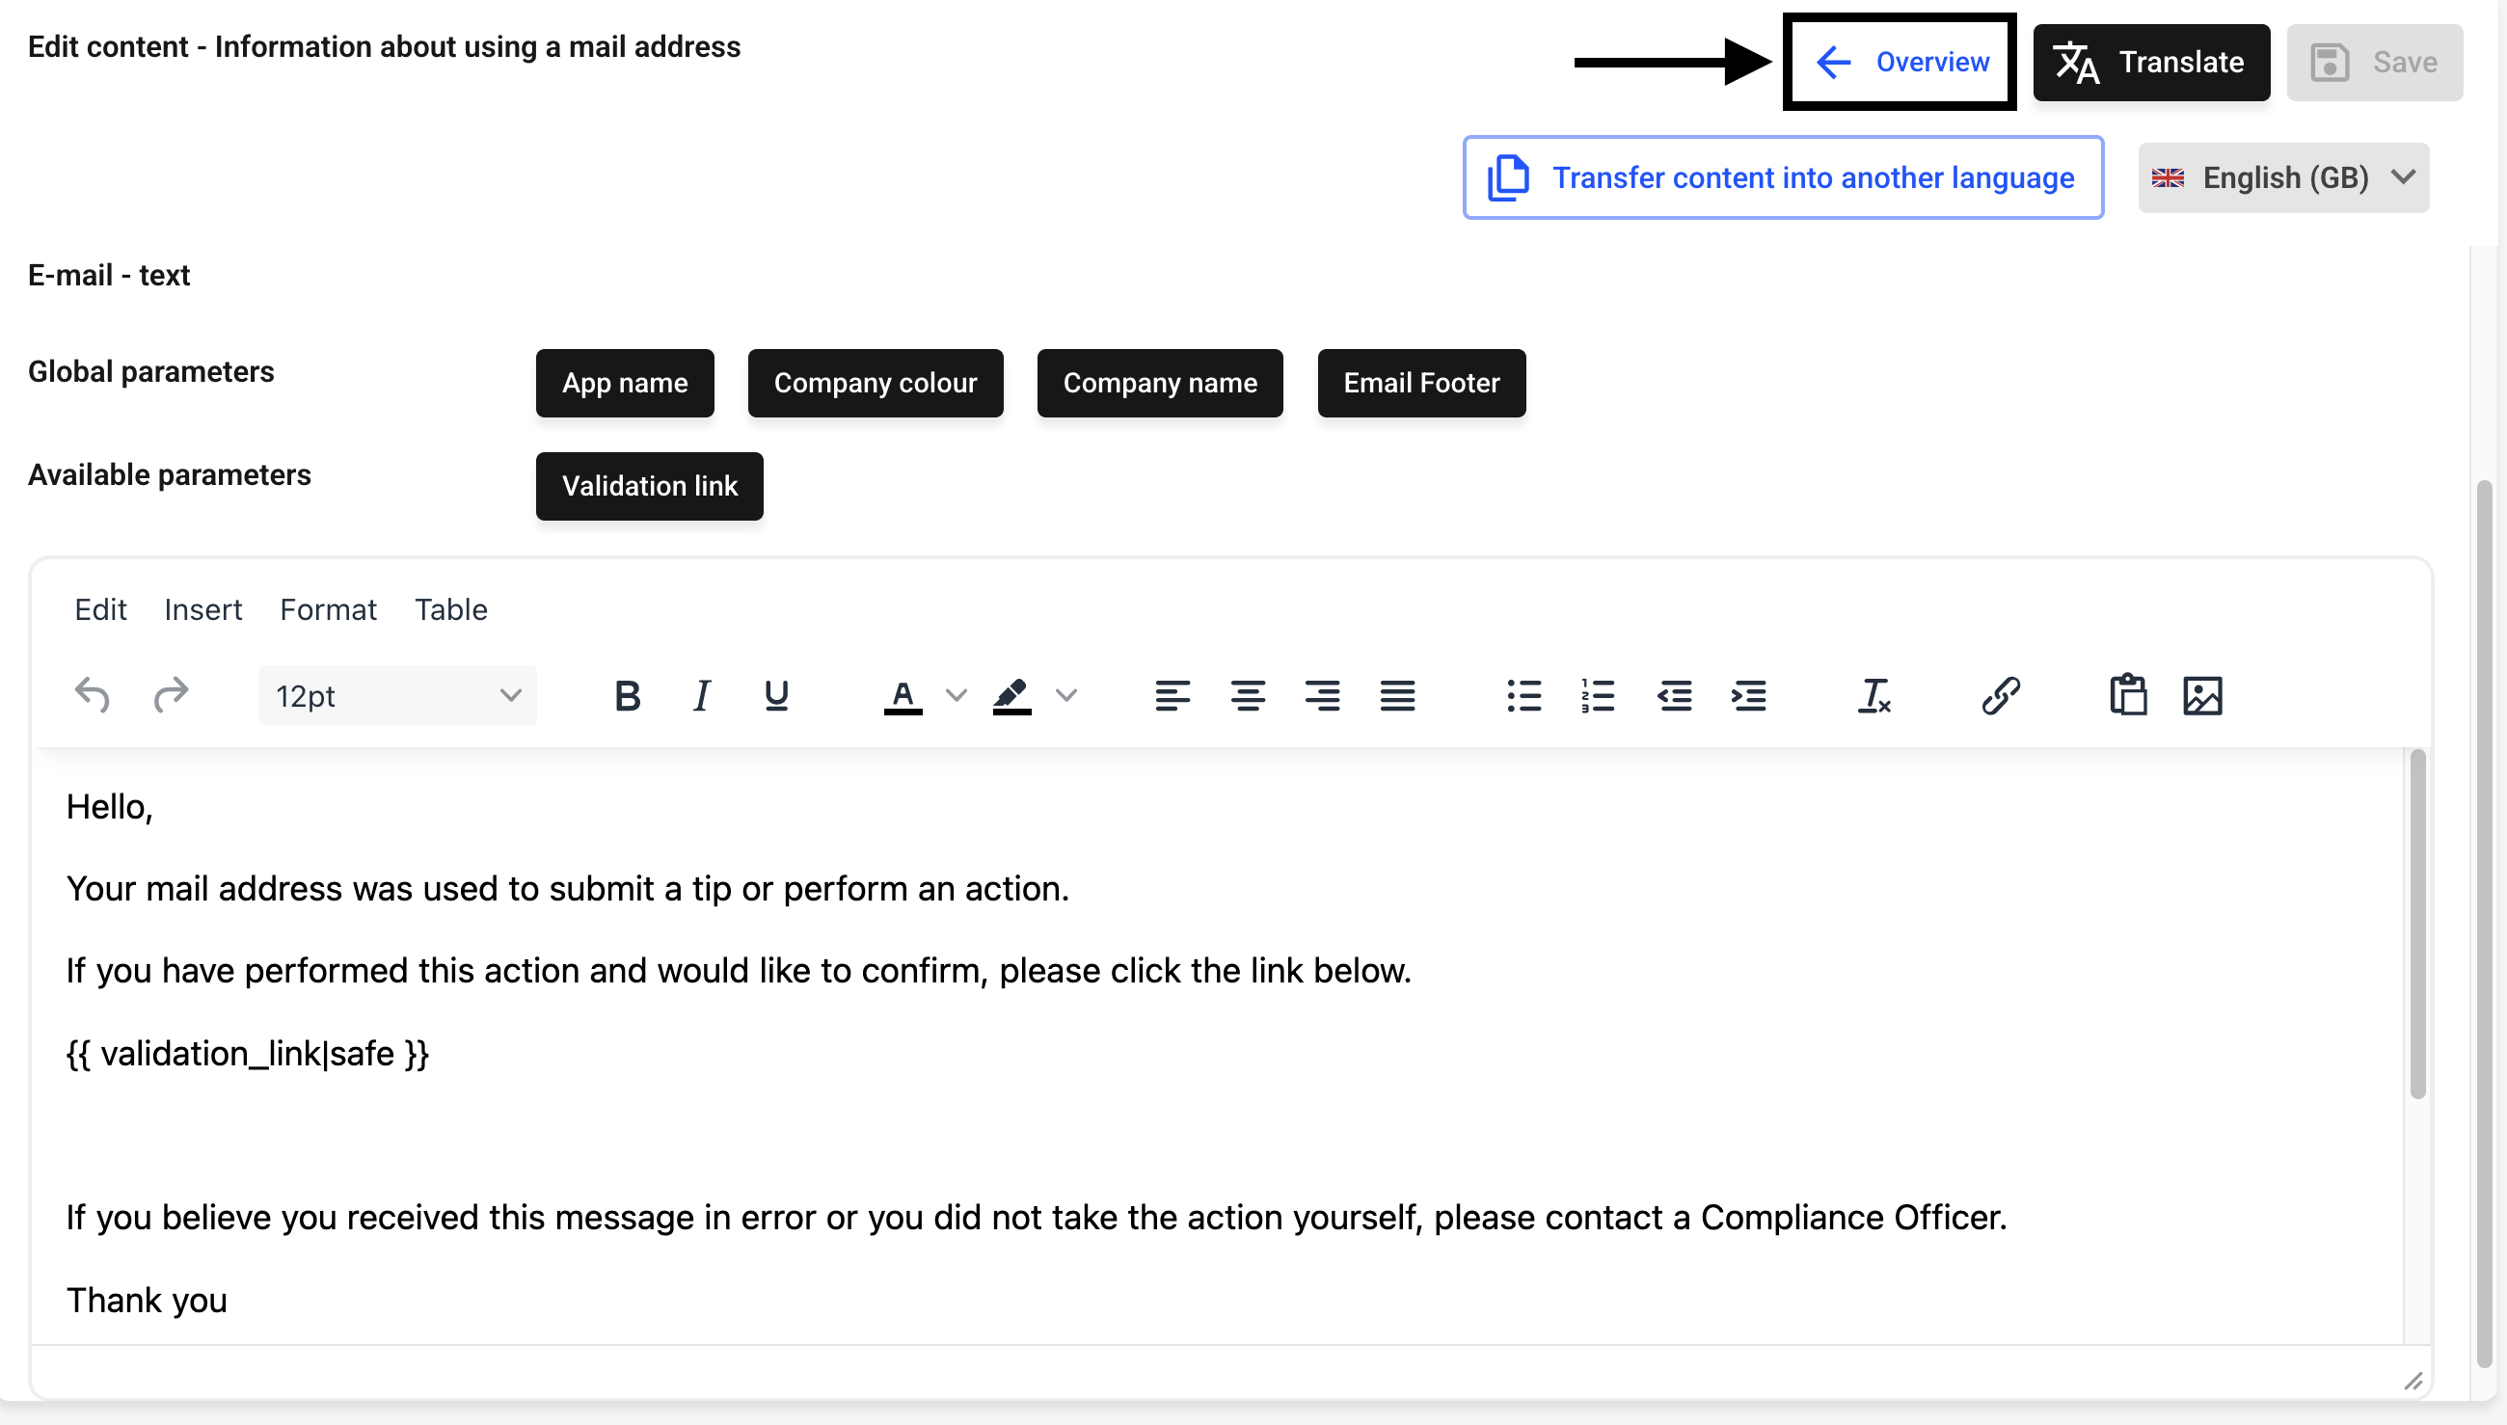Increase indent of paragraph

pos(1749,696)
